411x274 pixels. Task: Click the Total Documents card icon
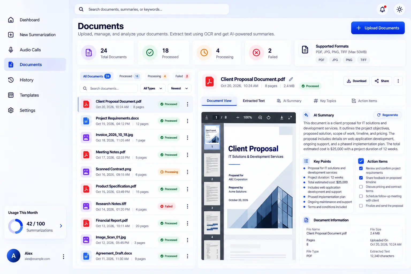[x=89, y=52]
